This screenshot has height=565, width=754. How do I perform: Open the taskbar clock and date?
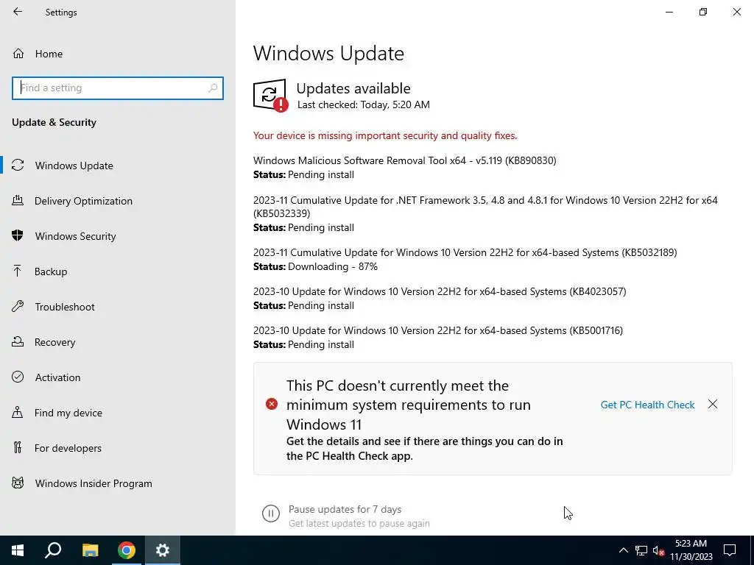[691, 550]
